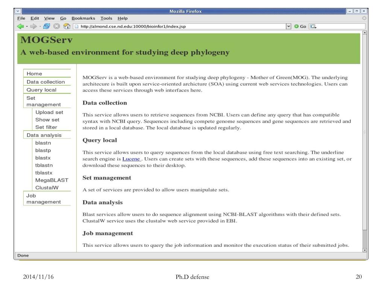The width and height of the screenshot is (385, 289).
Task: Click the Firefox activity throbber icon
Action: click(364, 18)
